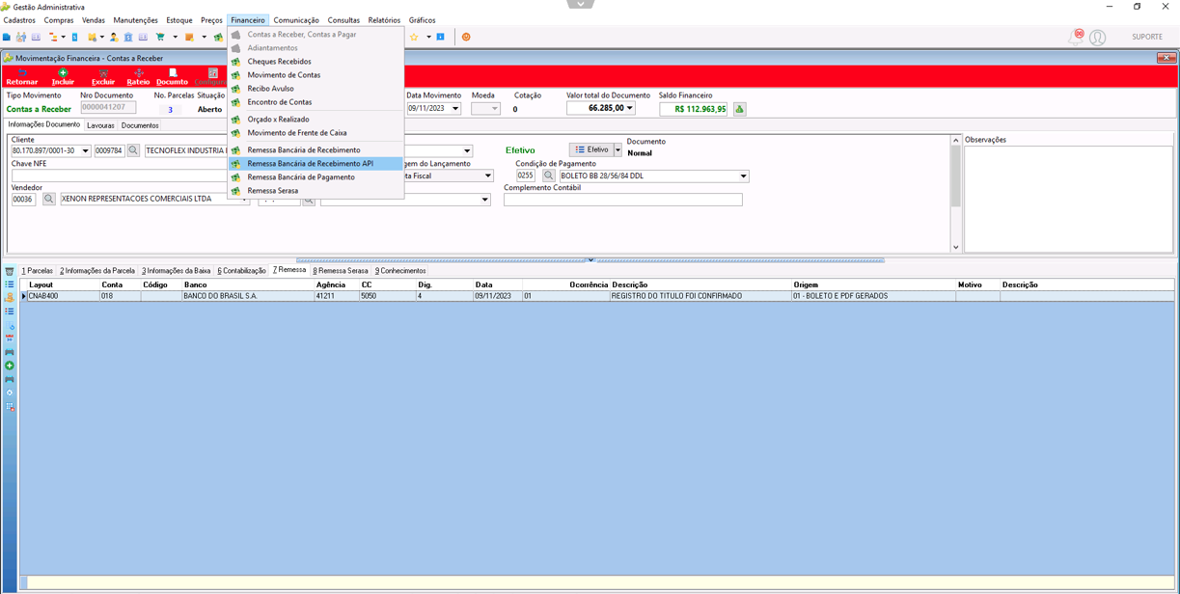Click the document panel vertical scrollbar down arrow
Screen dimensions: 1180x594
point(956,248)
